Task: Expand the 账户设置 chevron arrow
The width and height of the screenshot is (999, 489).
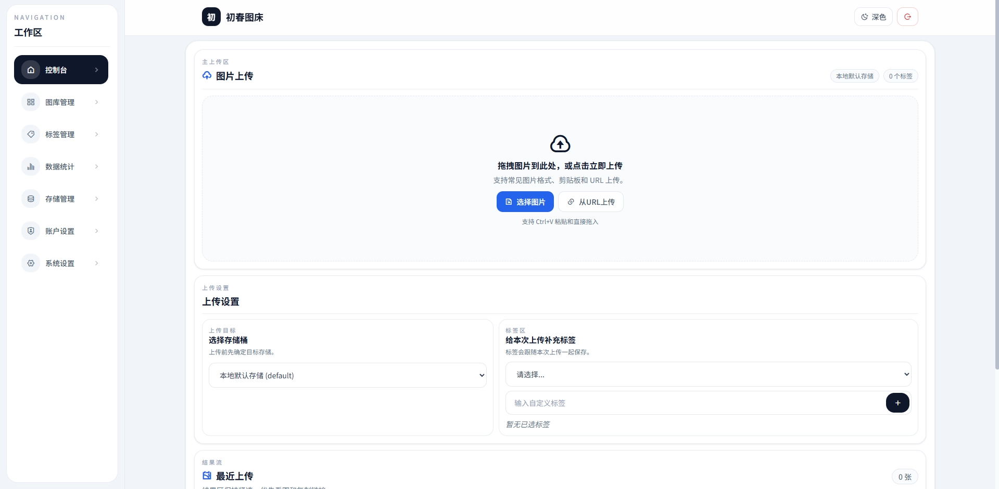Action: click(97, 231)
